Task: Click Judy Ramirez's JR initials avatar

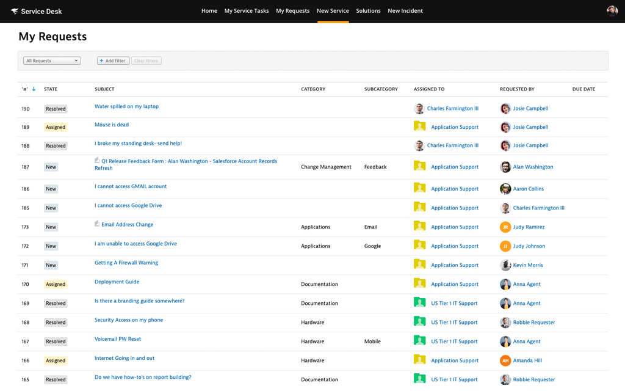Action: pos(505,227)
